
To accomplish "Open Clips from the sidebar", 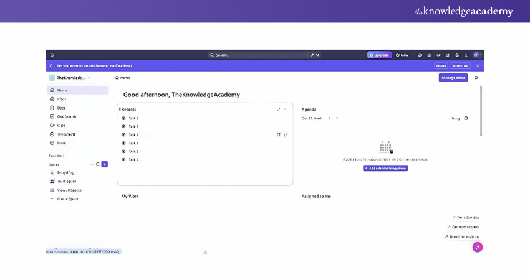I will [61, 125].
